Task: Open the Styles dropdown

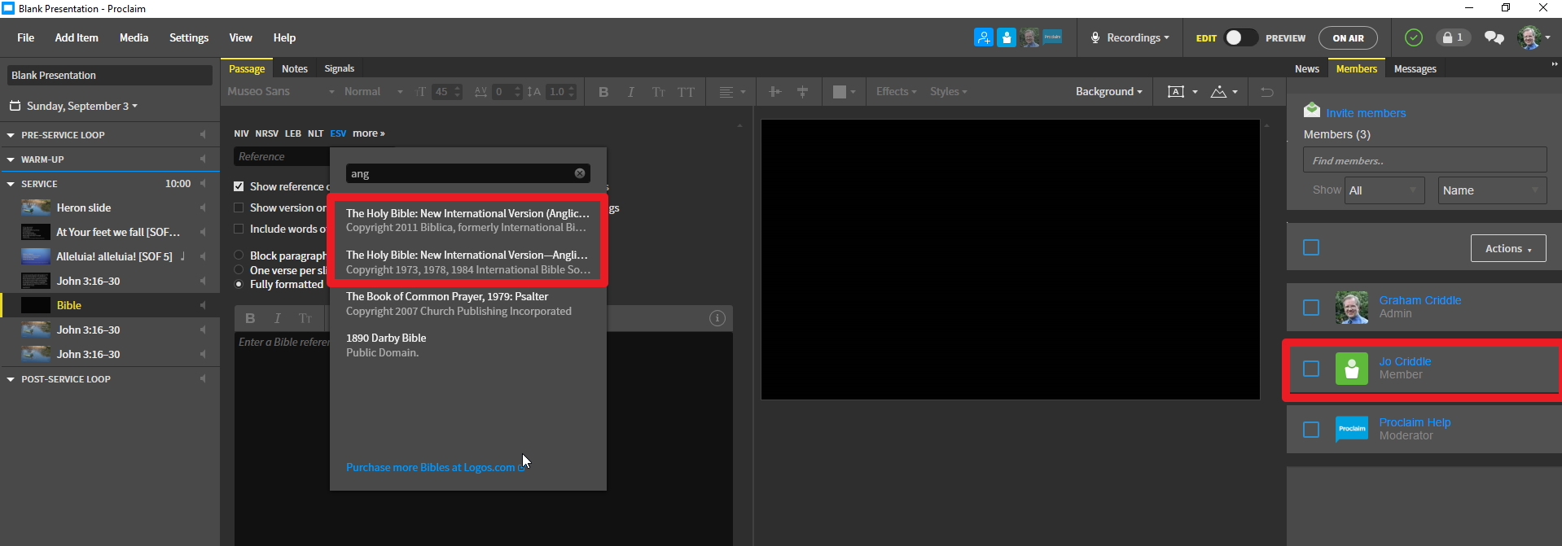Action: [948, 92]
